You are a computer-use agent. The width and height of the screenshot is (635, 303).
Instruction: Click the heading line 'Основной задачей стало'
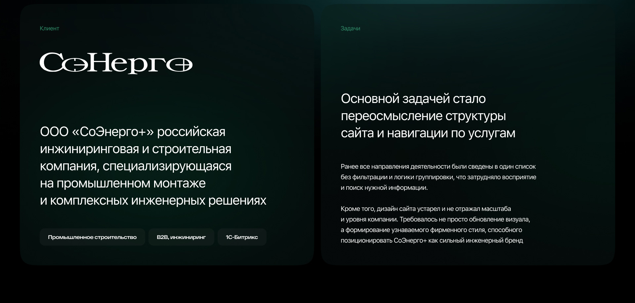click(x=413, y=99)
